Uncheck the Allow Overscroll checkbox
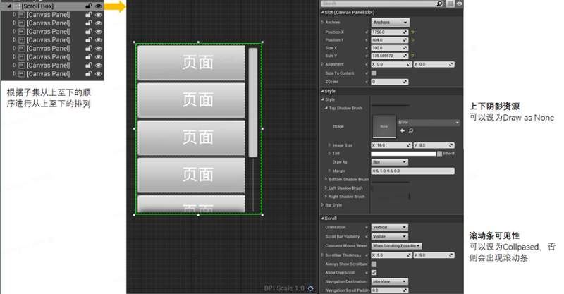 [x=374, y=272]
